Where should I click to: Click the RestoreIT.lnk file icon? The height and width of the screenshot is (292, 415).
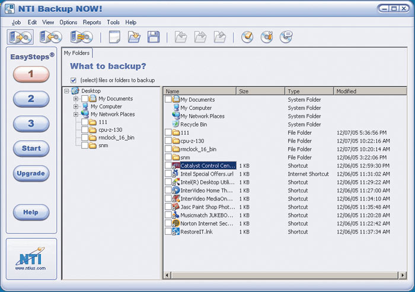175,232
